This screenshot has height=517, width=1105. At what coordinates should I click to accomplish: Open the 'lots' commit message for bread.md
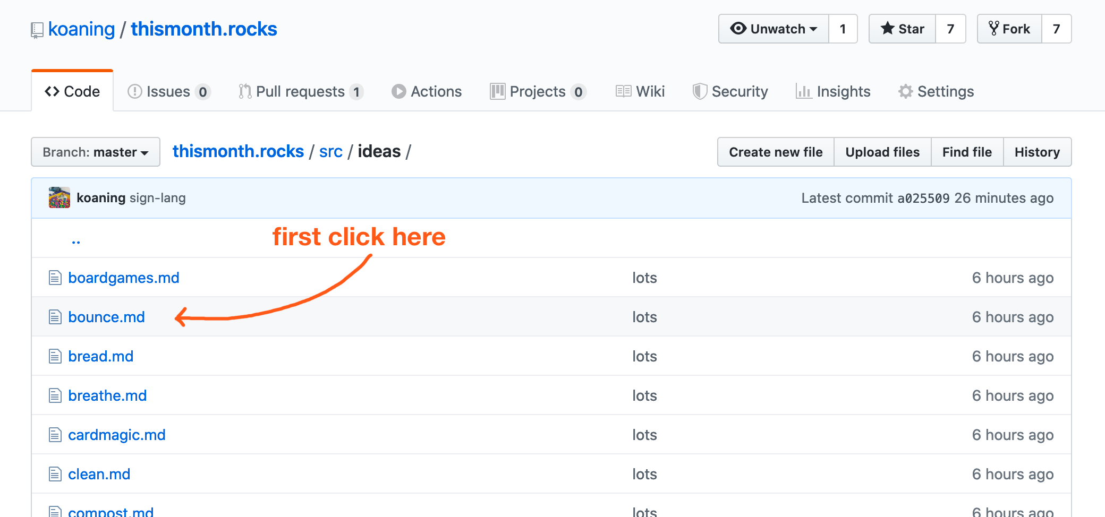tap(644, 356)
